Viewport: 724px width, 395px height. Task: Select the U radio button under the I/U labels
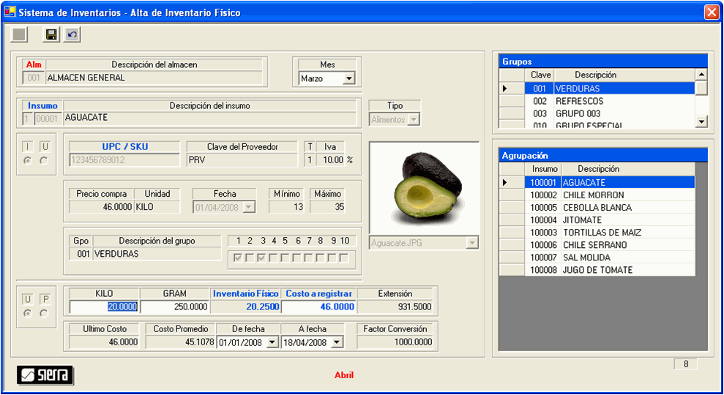click(x=44, y=161)
